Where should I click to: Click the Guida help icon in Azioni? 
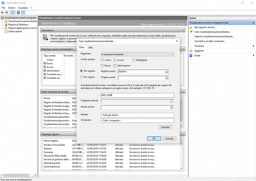[191, 55]
